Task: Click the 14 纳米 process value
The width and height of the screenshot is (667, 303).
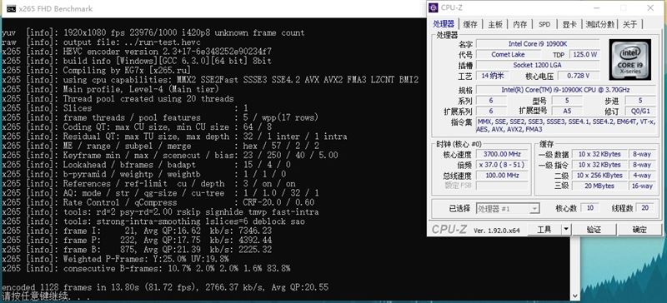Action: [492, 76]
